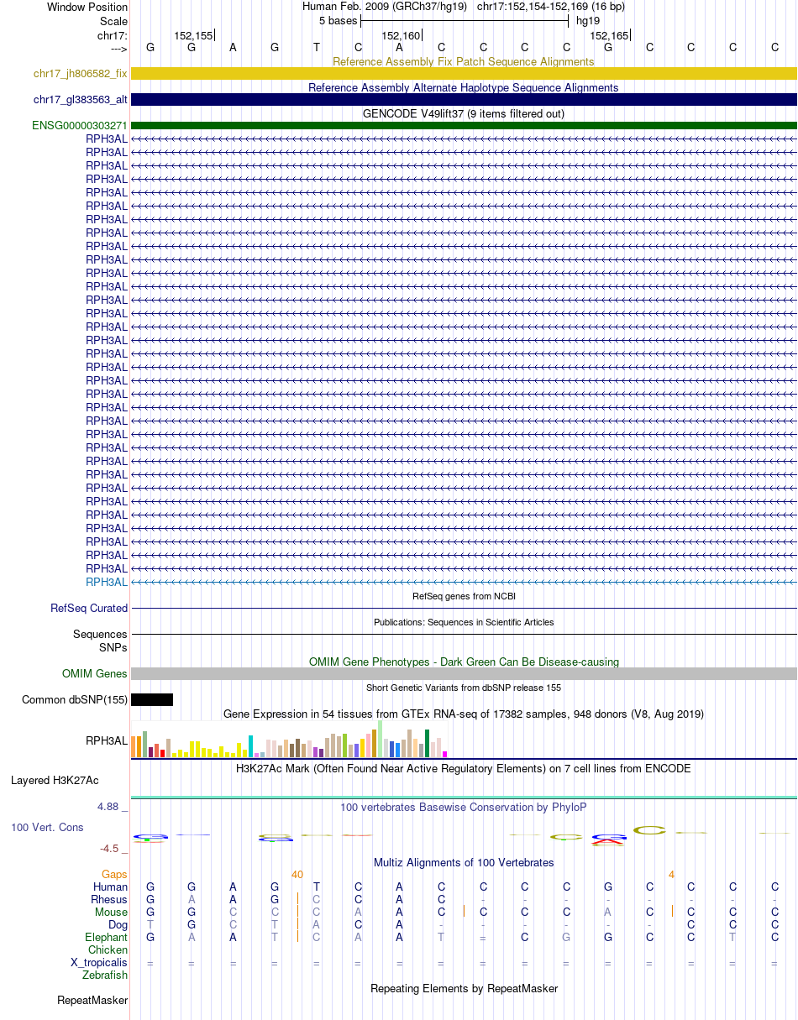The width and height of the screenshot is (798, 1020).
Task: Open Short Genetic Variants from dbSNP release 155 title
Action: 464,688
